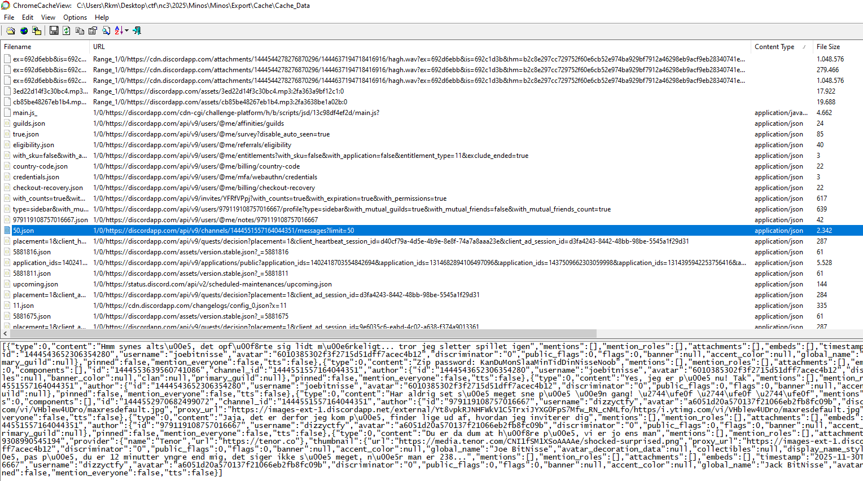Exit via the door icon on the toolbar

tap(137, 30)
